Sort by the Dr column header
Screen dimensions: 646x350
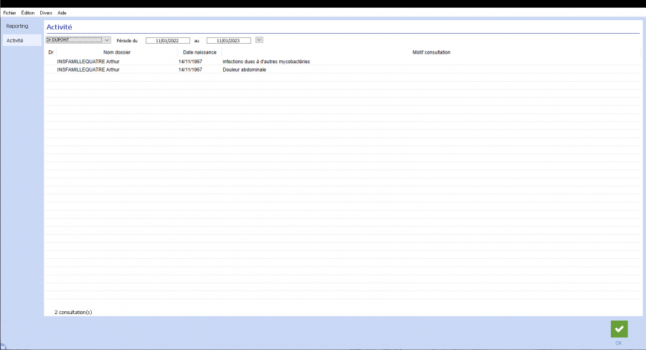(x=51, y=52)
